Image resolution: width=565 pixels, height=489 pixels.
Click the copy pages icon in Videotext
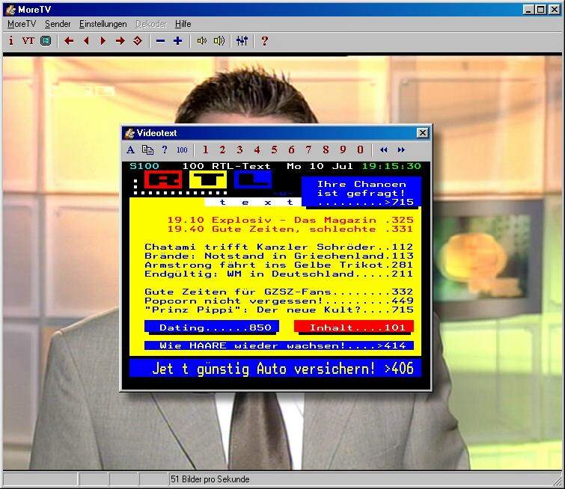click(x=147, y=150)
